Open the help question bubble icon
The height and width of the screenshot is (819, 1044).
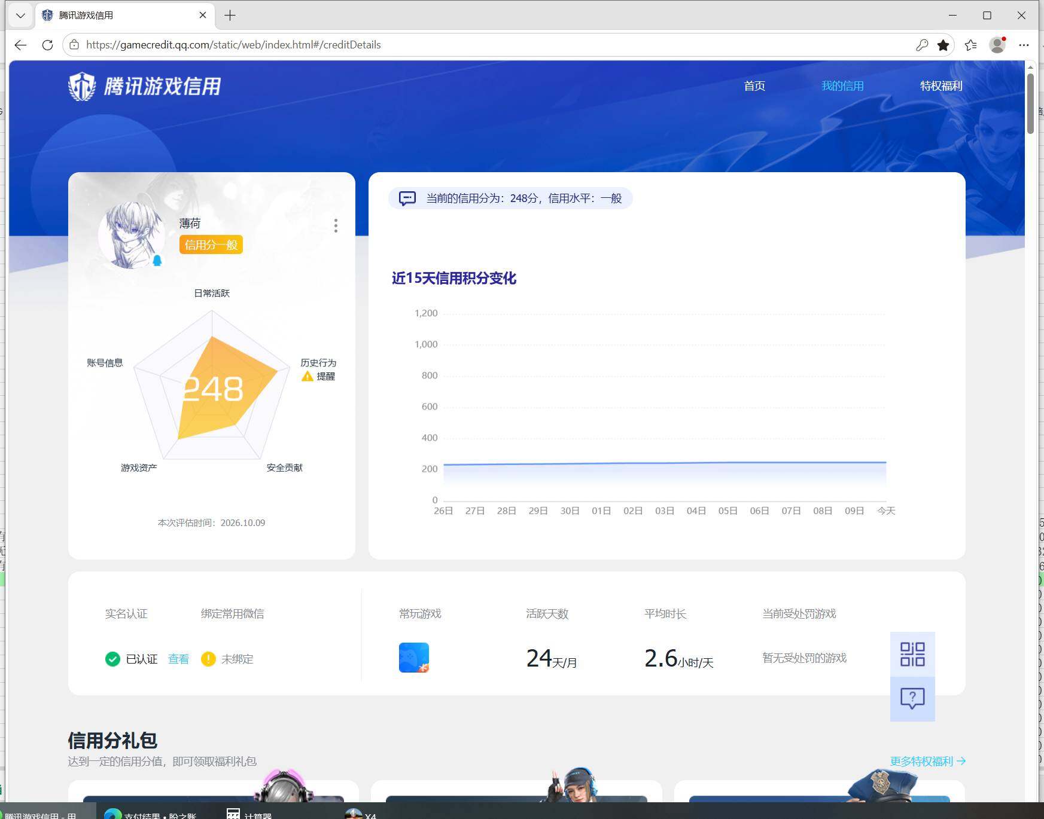point(912,698)
